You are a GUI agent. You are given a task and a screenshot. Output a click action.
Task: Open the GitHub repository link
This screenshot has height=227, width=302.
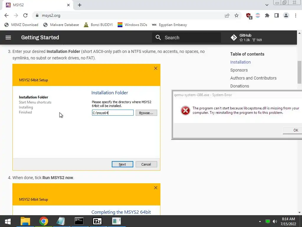pyautogui.click(x=246, y=38)
